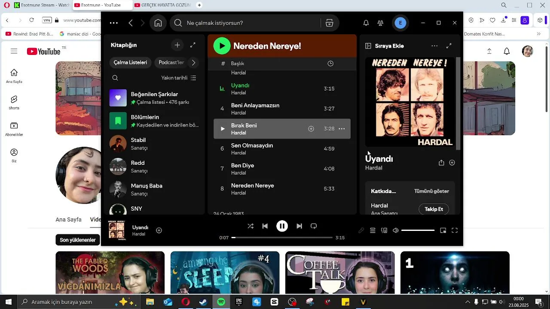Sort by duration clock column header

[x=330, y=64]
